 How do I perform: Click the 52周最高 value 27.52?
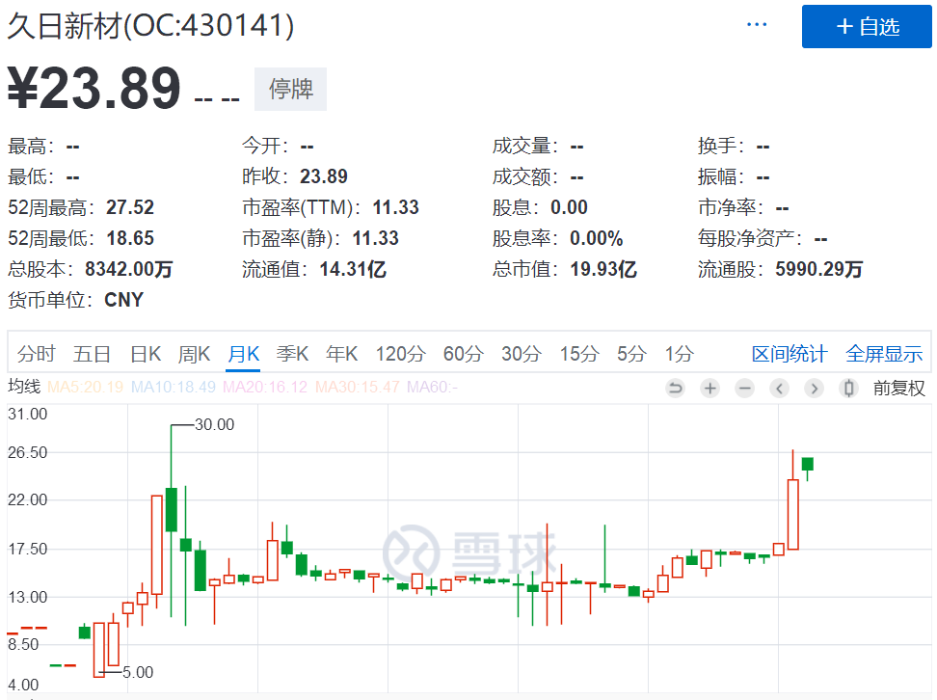click(x=130, y=207)
